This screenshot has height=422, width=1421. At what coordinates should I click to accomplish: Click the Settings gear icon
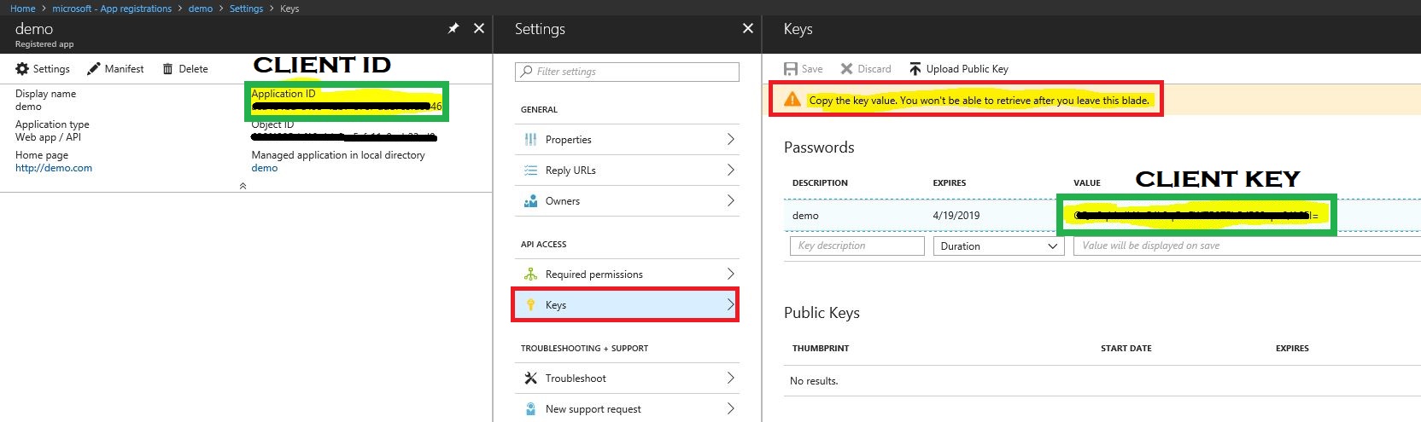[22, 69]
